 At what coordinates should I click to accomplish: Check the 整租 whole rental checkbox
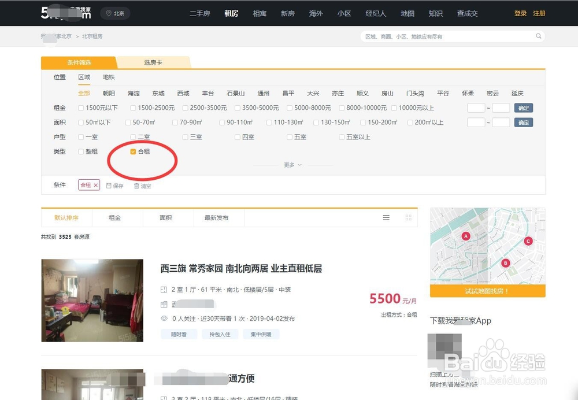pos(81,151)
